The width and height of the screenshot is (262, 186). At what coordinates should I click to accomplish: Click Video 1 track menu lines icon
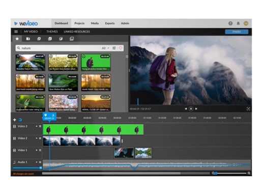pos(40,150)
